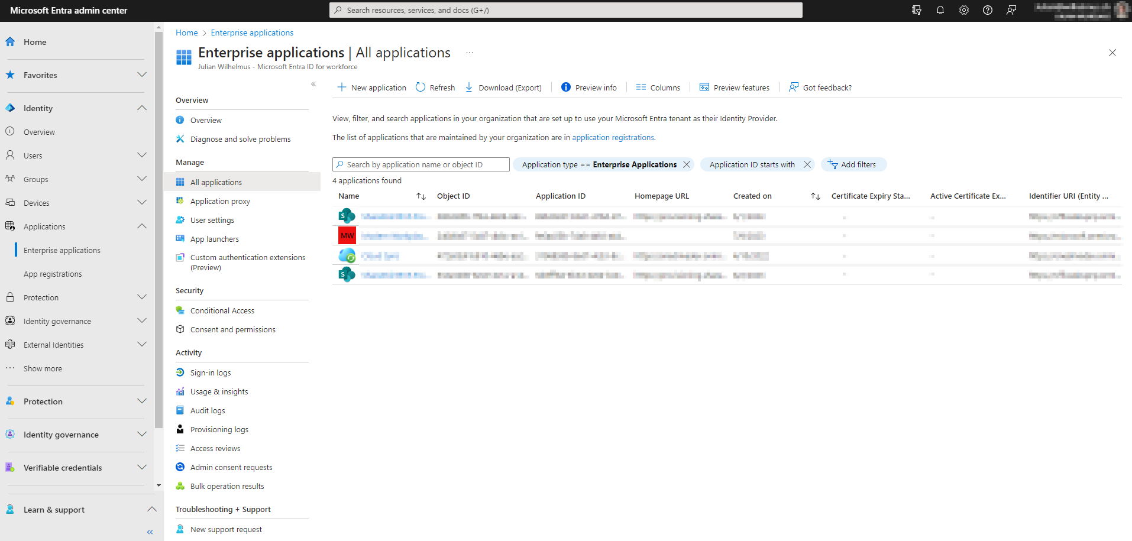This screenshot has width=1132, height=541.
Task: Open the App launchers icon
Action: (x=180, y=239)
